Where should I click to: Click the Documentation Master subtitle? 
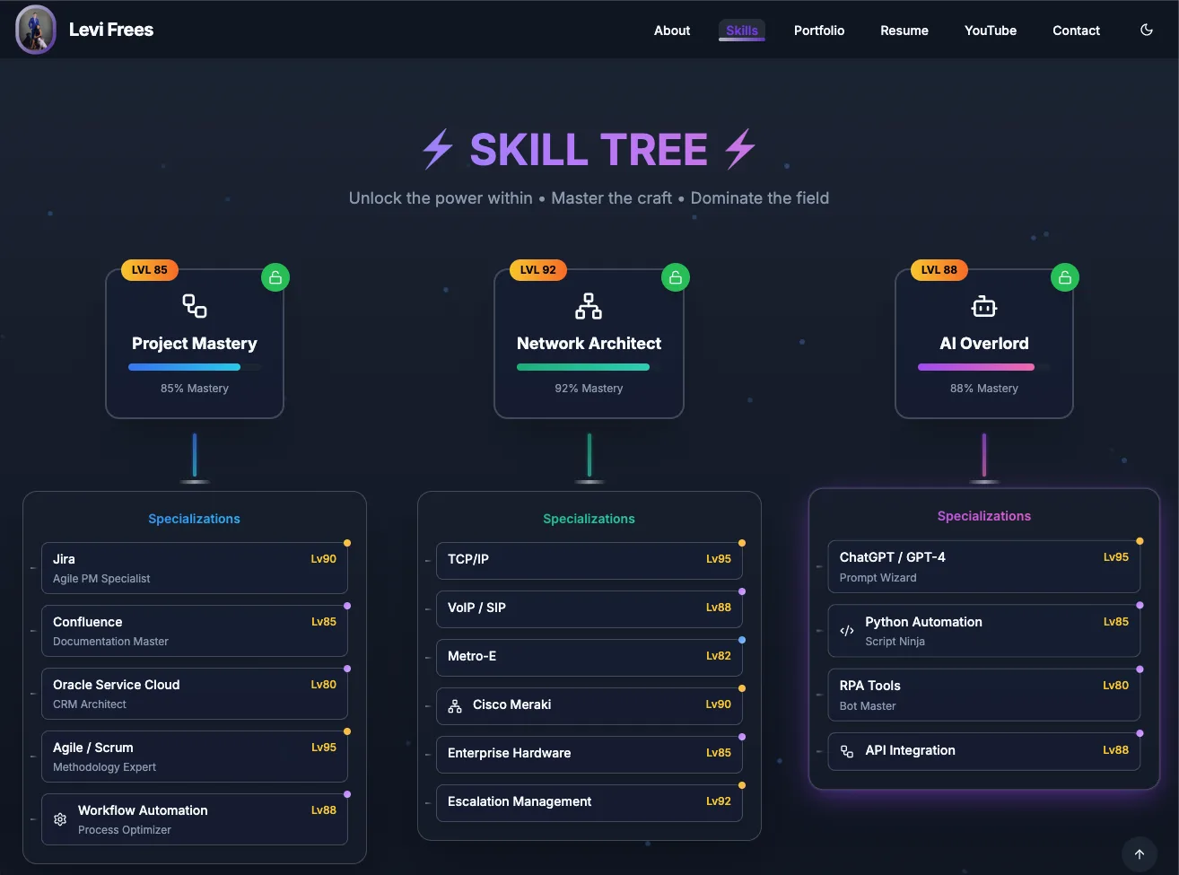110,642
